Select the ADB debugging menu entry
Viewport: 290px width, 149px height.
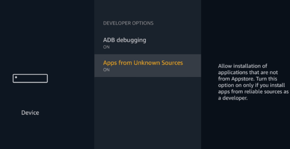click(148, 43)
